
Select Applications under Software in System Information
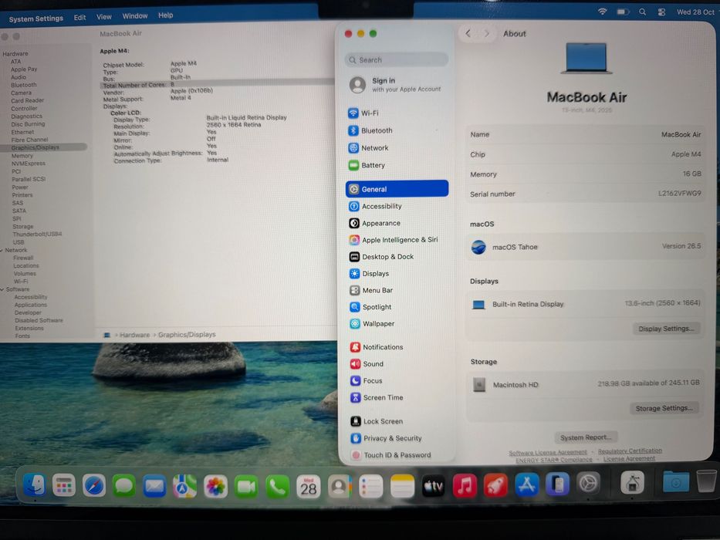click(30, 305)
